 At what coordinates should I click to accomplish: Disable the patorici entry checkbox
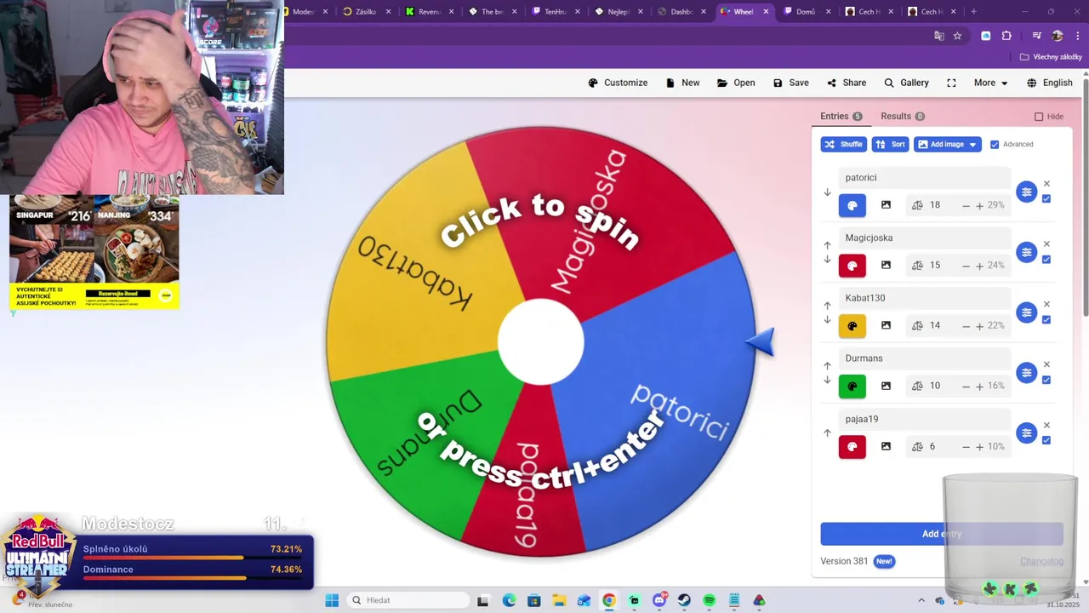pos(1046,199)
